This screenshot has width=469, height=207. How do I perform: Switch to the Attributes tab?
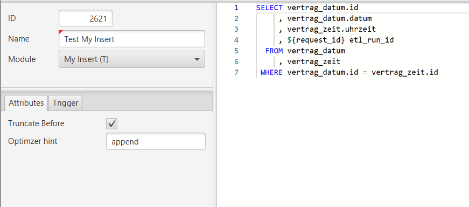click(26, 103)
